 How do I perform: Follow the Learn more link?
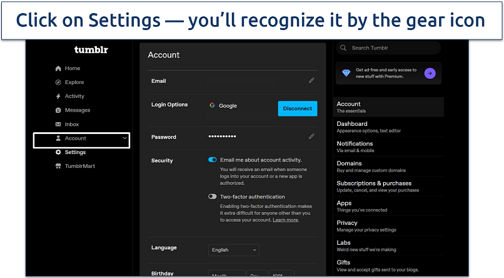tap(285, 220)
